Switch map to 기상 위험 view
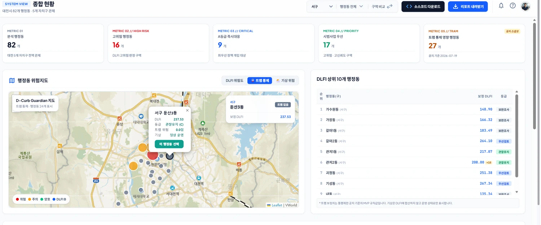The width and height of the screenshot is (541, 225). click(x=285, y=80)
